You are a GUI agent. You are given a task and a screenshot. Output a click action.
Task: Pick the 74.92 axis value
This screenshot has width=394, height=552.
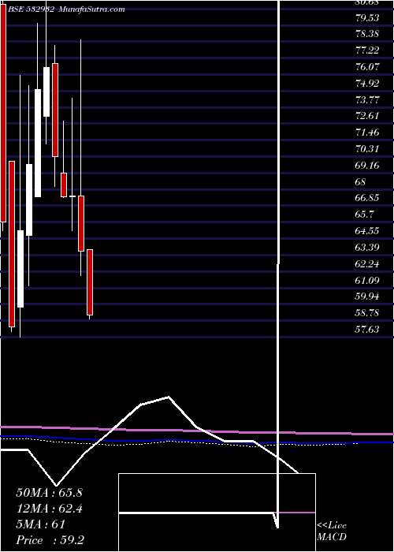tap(368, 84)
